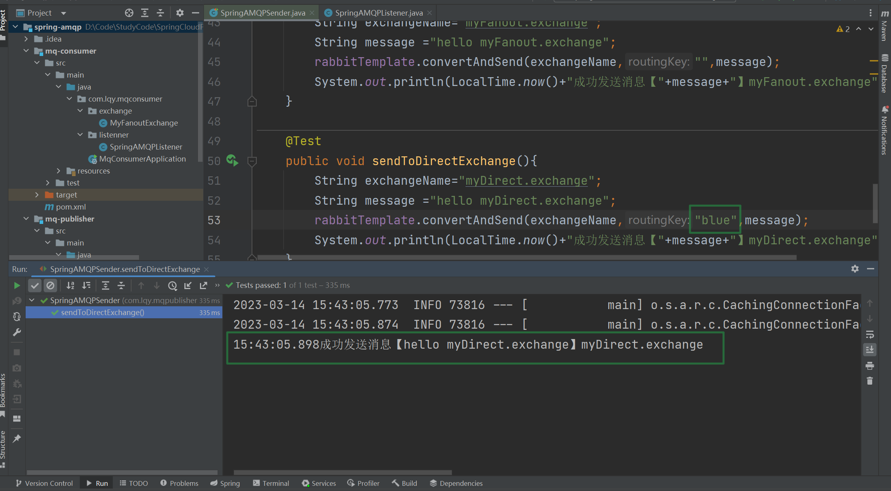Open MyFanoutExchange class in tree

pos(144,123)
